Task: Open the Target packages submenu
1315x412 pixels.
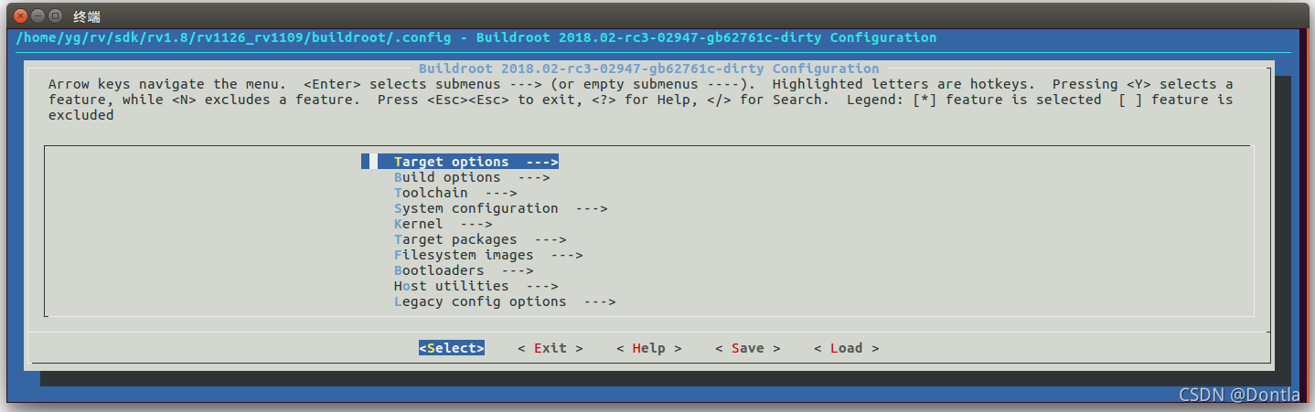Action: pos(479,239)
